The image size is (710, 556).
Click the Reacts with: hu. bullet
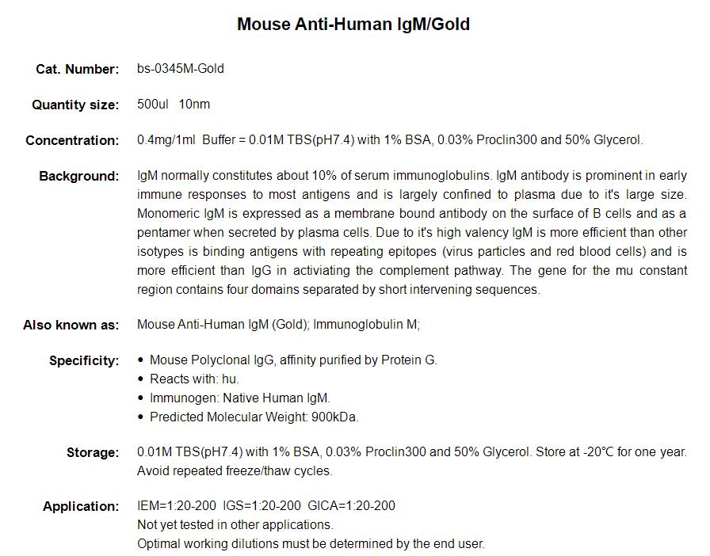coord(194,379)
